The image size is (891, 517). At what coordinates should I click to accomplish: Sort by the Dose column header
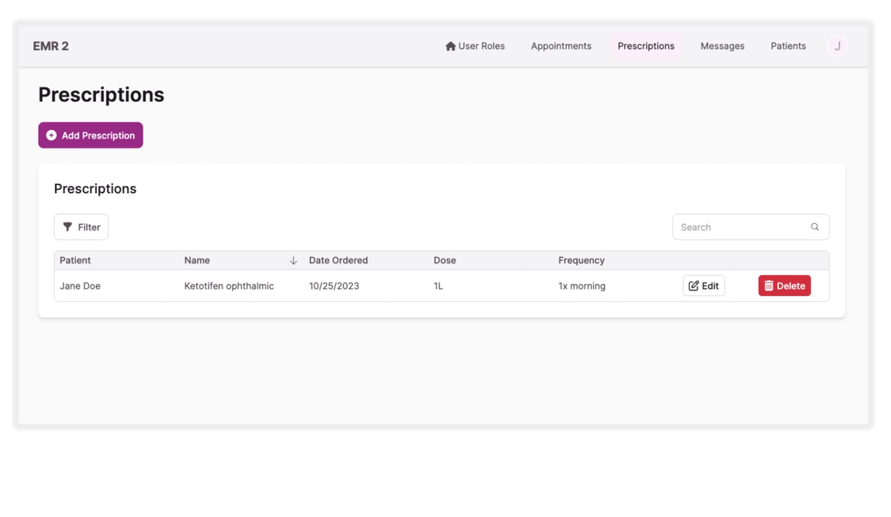pyautogui.click(x=445, y=260)
